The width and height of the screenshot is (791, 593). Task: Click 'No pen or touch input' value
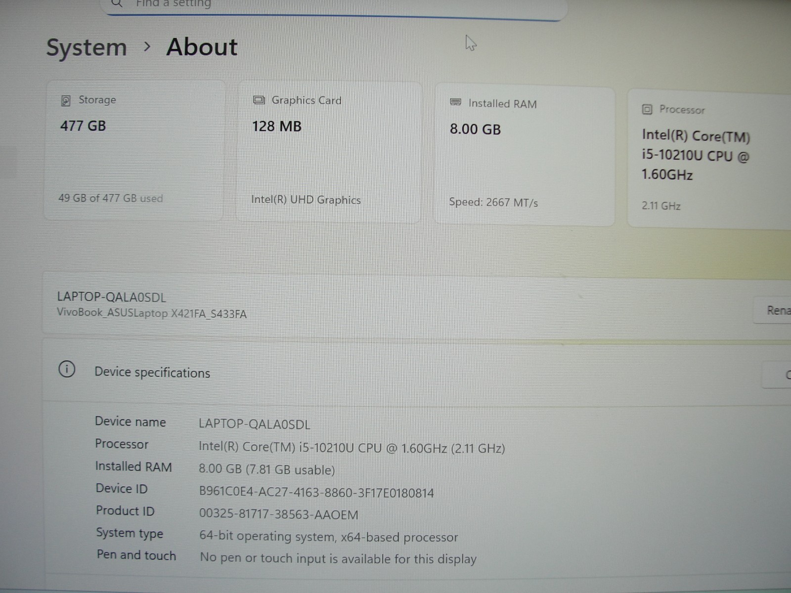click(x=338, y=558)
